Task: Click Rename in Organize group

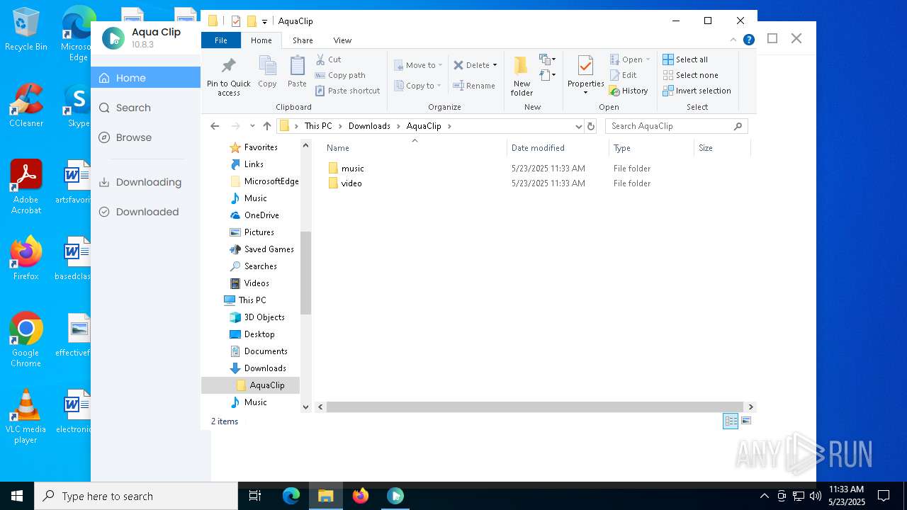Action: (x=474, y=86)
